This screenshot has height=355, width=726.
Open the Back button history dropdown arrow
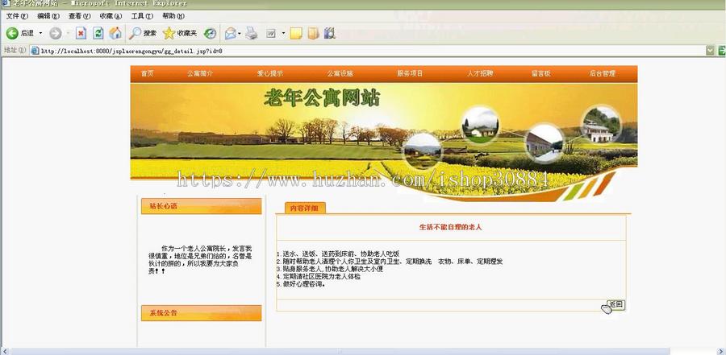(x=40, y=33)
